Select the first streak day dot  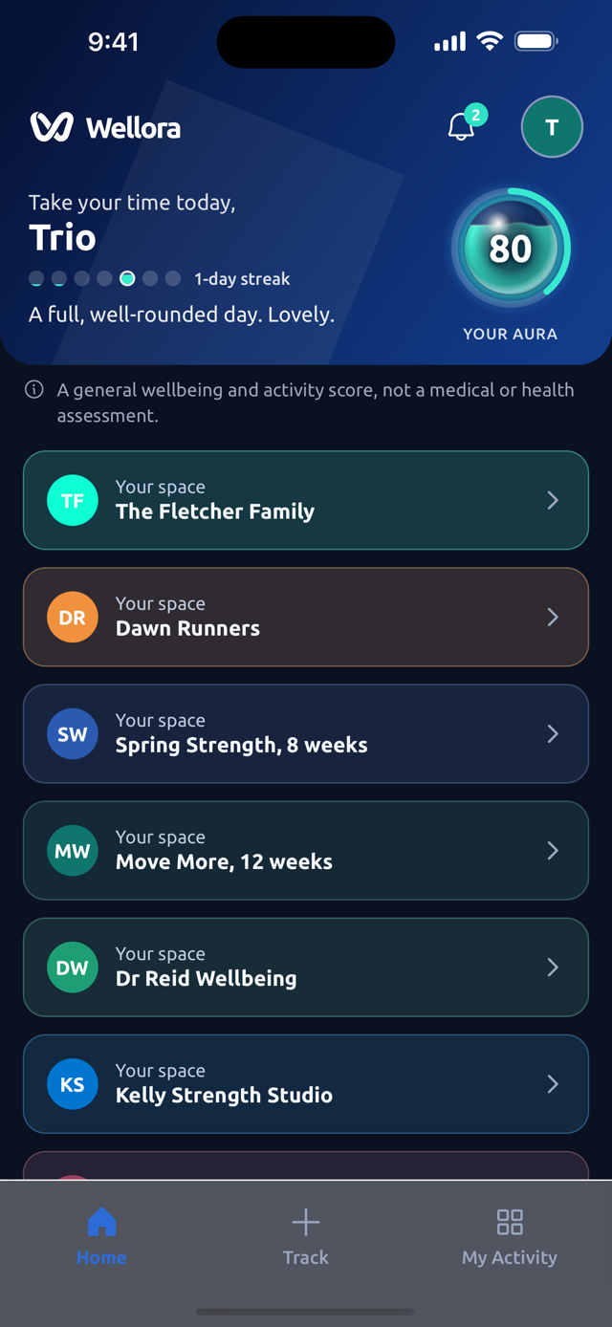pyautogui.click(x=36, y=279)
